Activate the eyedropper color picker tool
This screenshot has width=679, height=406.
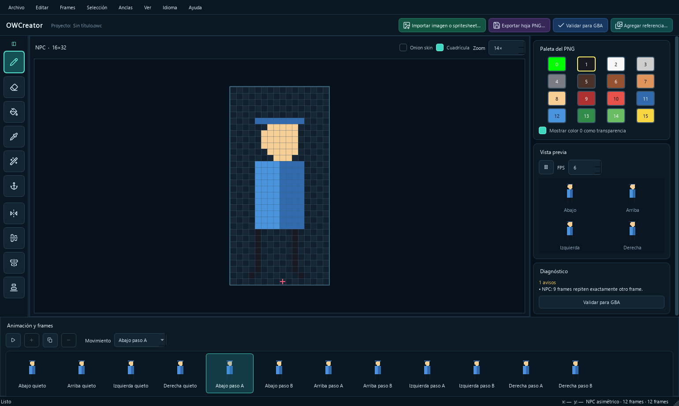(14, 137)
